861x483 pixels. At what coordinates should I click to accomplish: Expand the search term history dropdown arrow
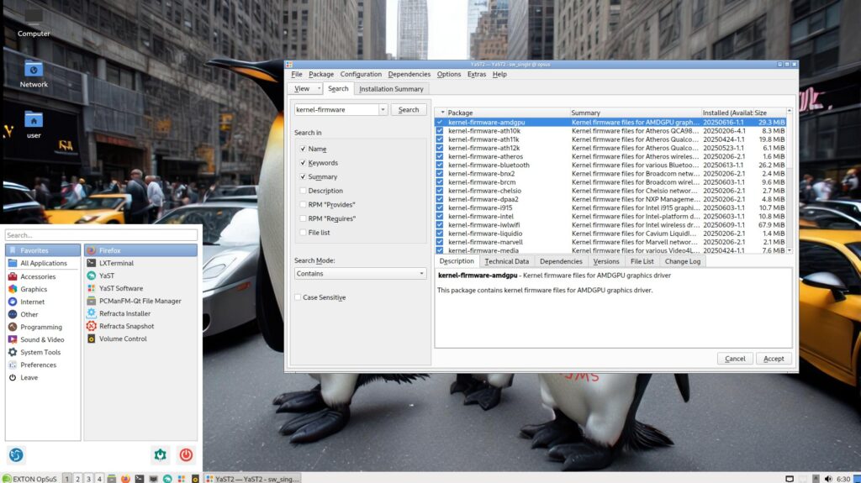pos(383,110)
